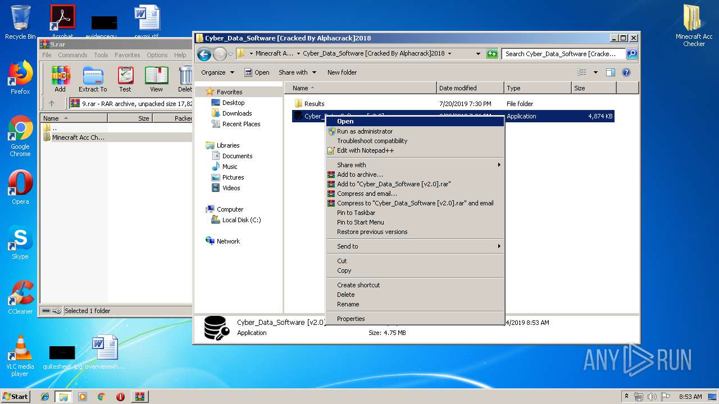
Task: Click the Explorer search box
Action: pos(564,54)
